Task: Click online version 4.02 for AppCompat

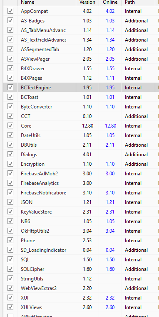Action: (x=110, y=11)
